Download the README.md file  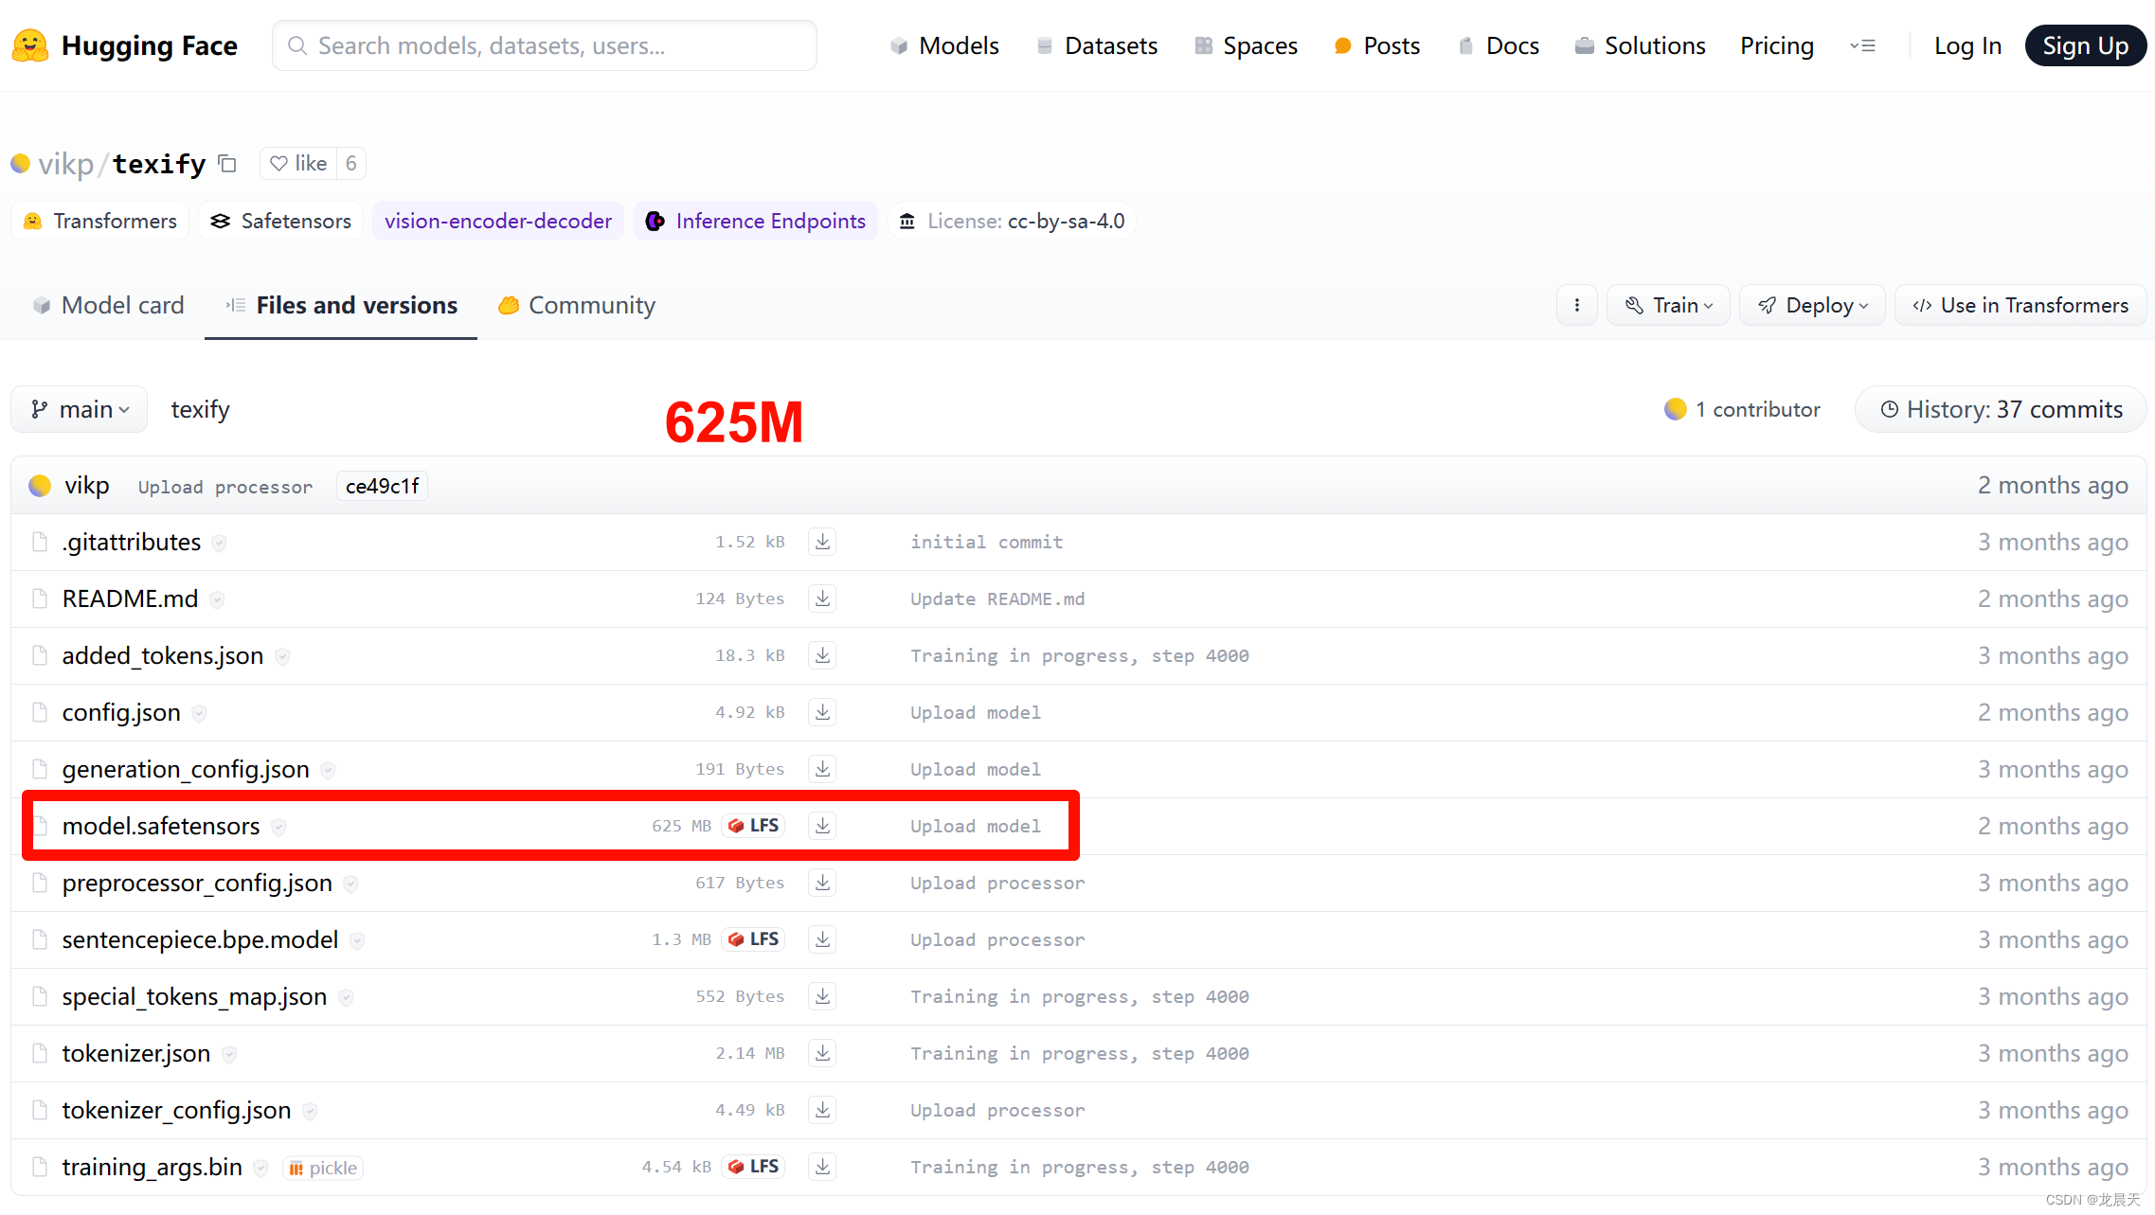tap(822, 599)
